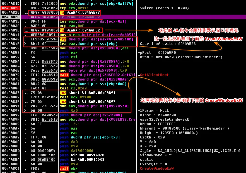The image size is (246, 173).
Task: Click the test cl,0x40 instruction
Action: tap(73, 88)
